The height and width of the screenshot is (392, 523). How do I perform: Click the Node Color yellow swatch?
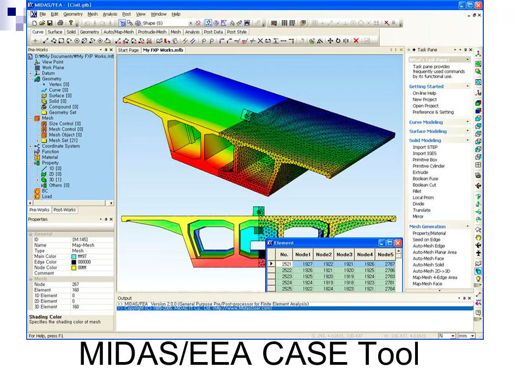tap(74, 268)
